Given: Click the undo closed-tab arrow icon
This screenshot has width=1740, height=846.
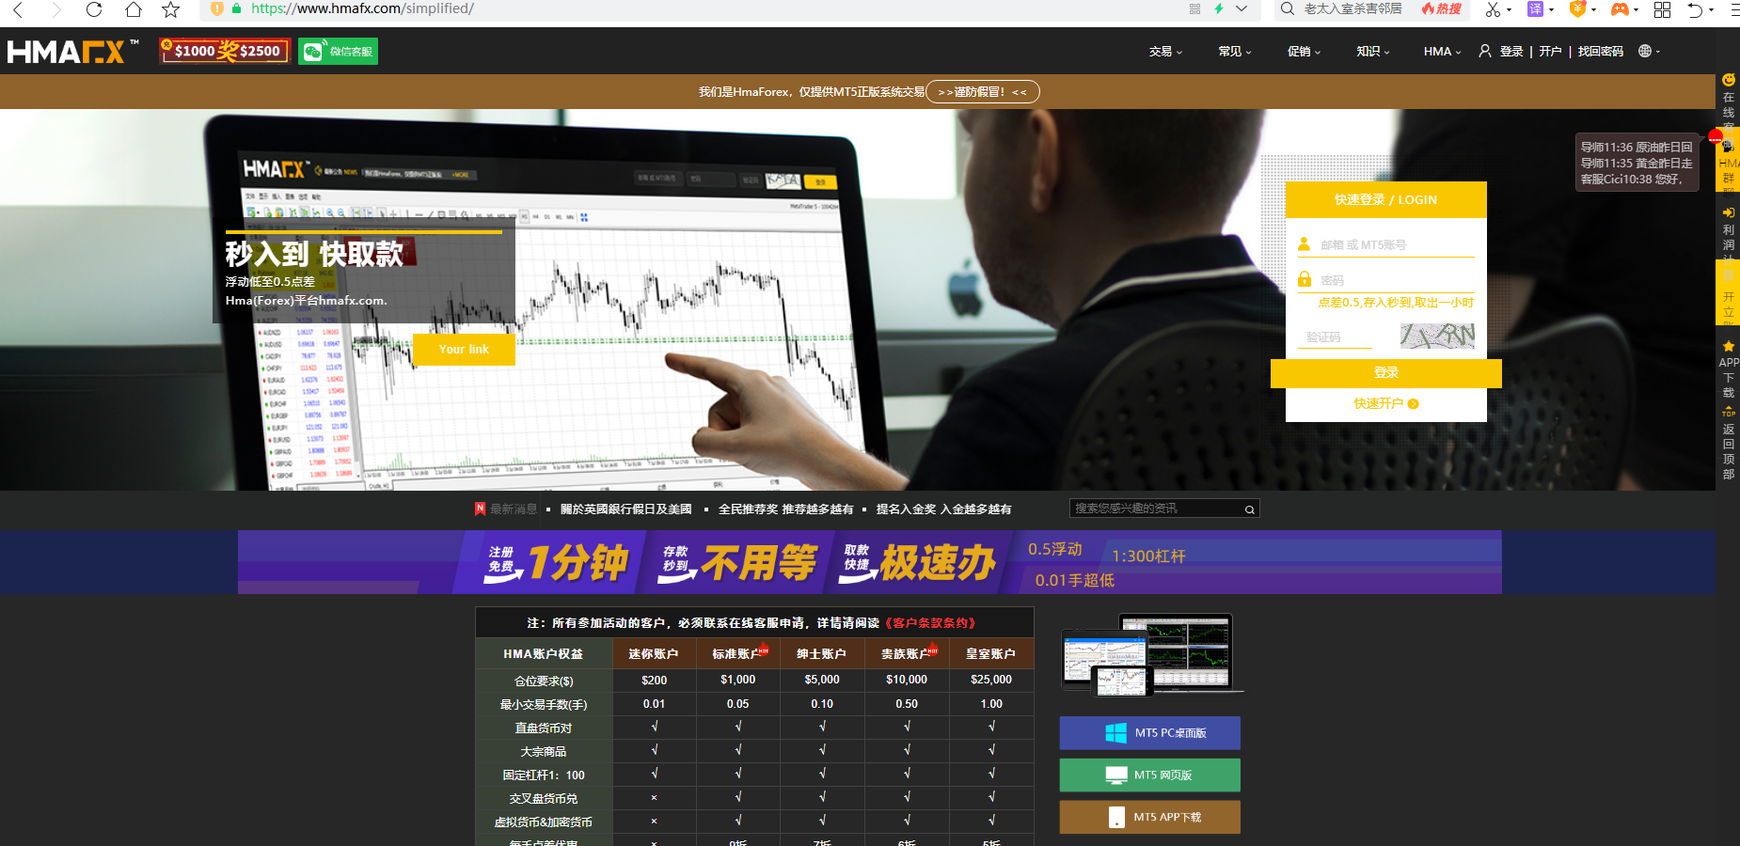Looking at the screenshot, I should 1695,9.
